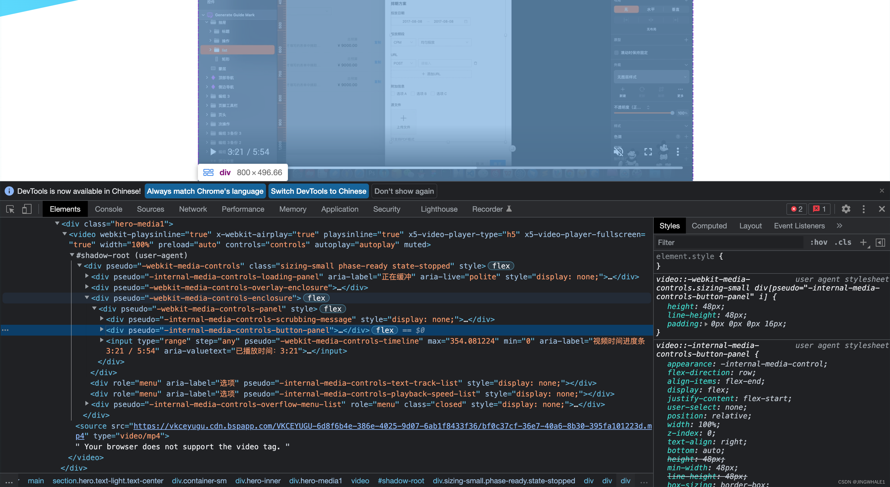
Task: Toggle the :hov element state panel
Action: pos(819,242)
